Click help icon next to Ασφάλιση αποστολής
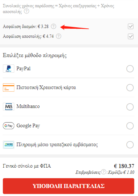This screenshot has height=196, width=138. click(58, 36)
